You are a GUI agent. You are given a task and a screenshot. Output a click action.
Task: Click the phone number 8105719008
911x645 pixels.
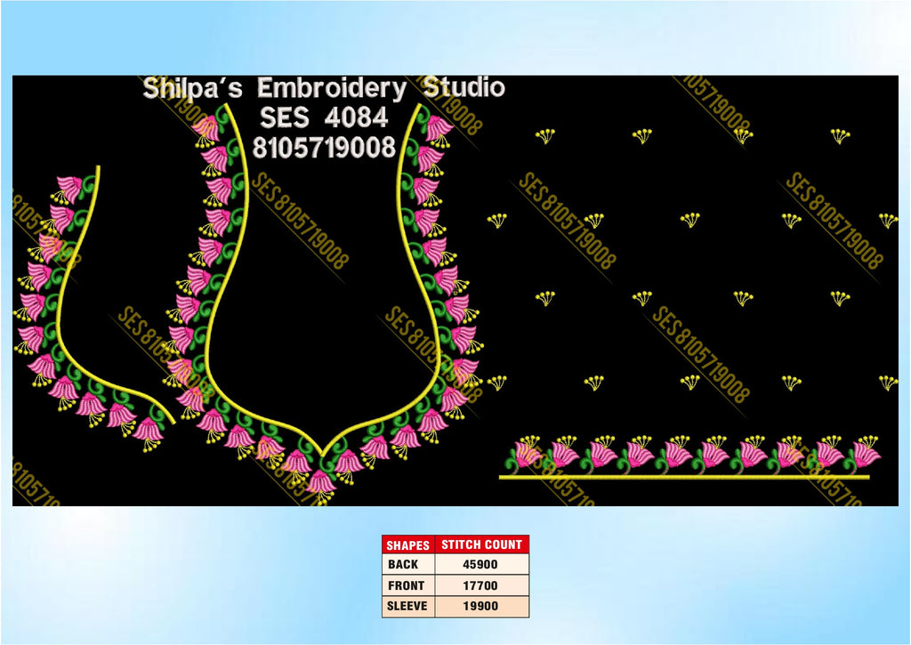[324, 148]
